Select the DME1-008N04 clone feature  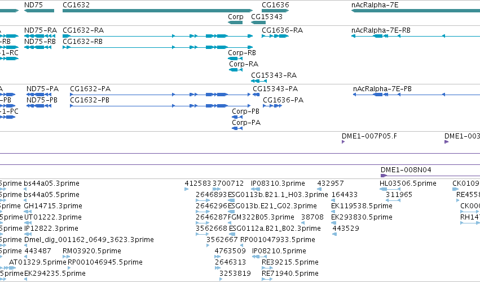[x=430, y=176]
